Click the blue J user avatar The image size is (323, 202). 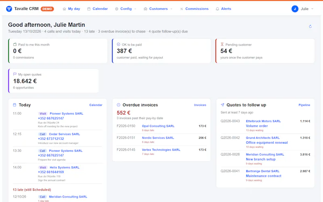click(295, 9)
